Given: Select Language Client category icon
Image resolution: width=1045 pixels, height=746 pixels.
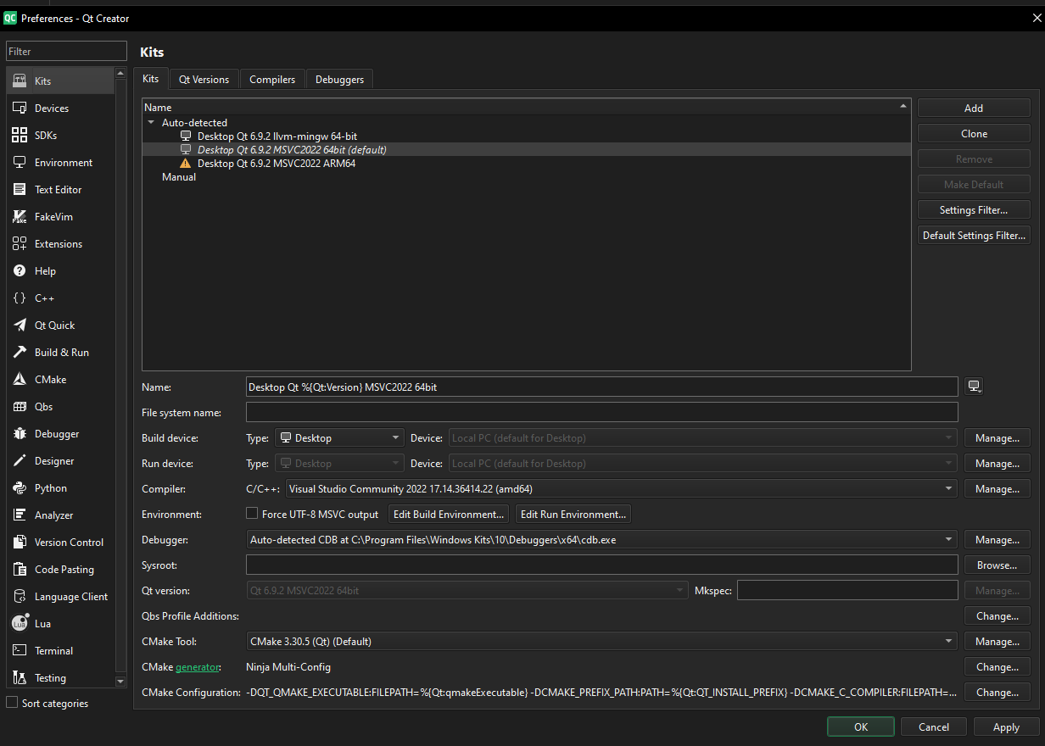Looking at the screenshot, I should [x=20, y=596].
